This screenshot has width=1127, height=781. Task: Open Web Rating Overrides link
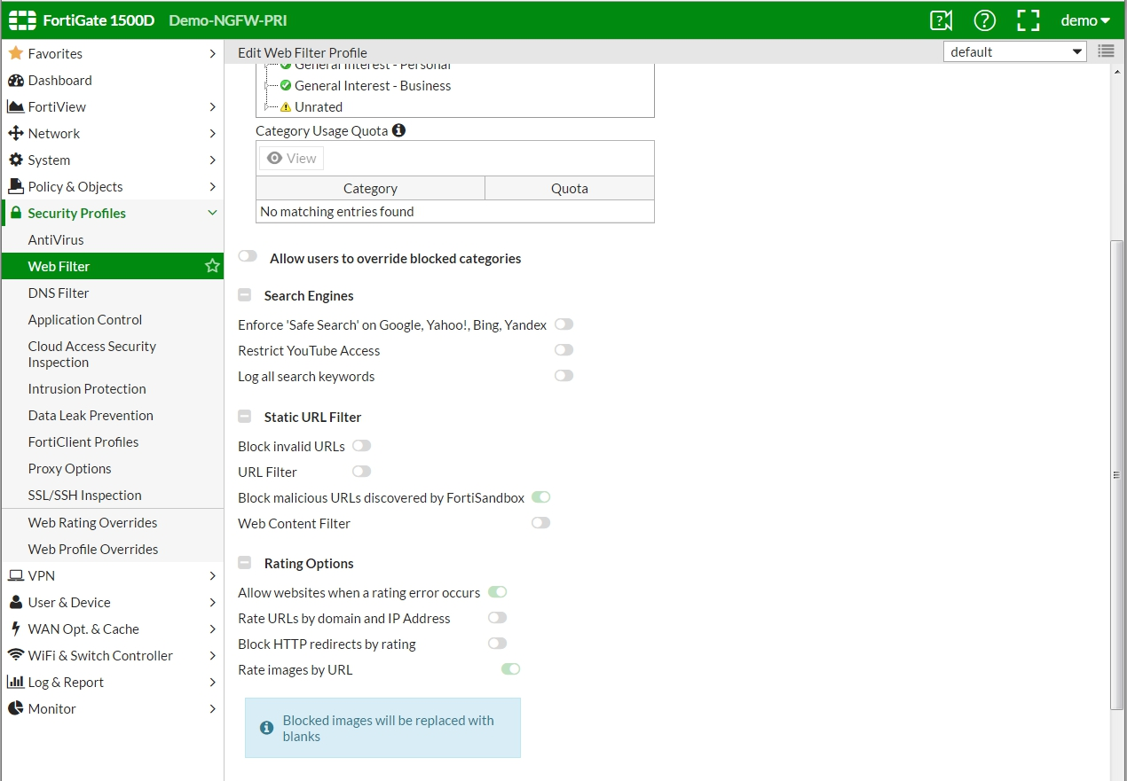(x=92, y=523)
